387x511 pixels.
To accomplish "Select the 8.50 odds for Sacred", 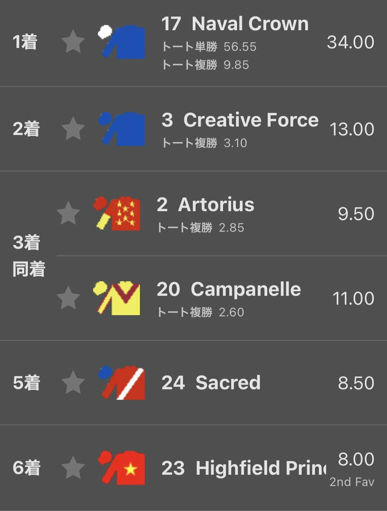I will [356, 383].
